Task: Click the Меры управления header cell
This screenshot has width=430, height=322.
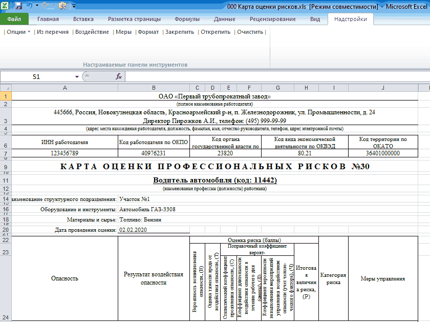Action: (383, 278)
